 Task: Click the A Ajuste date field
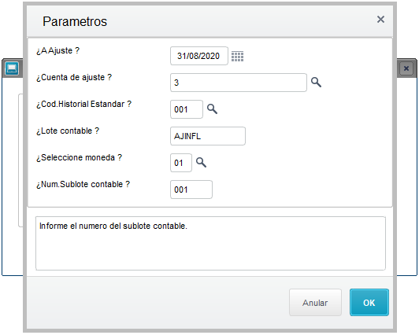pyautogui.click(x=199, y=56)
